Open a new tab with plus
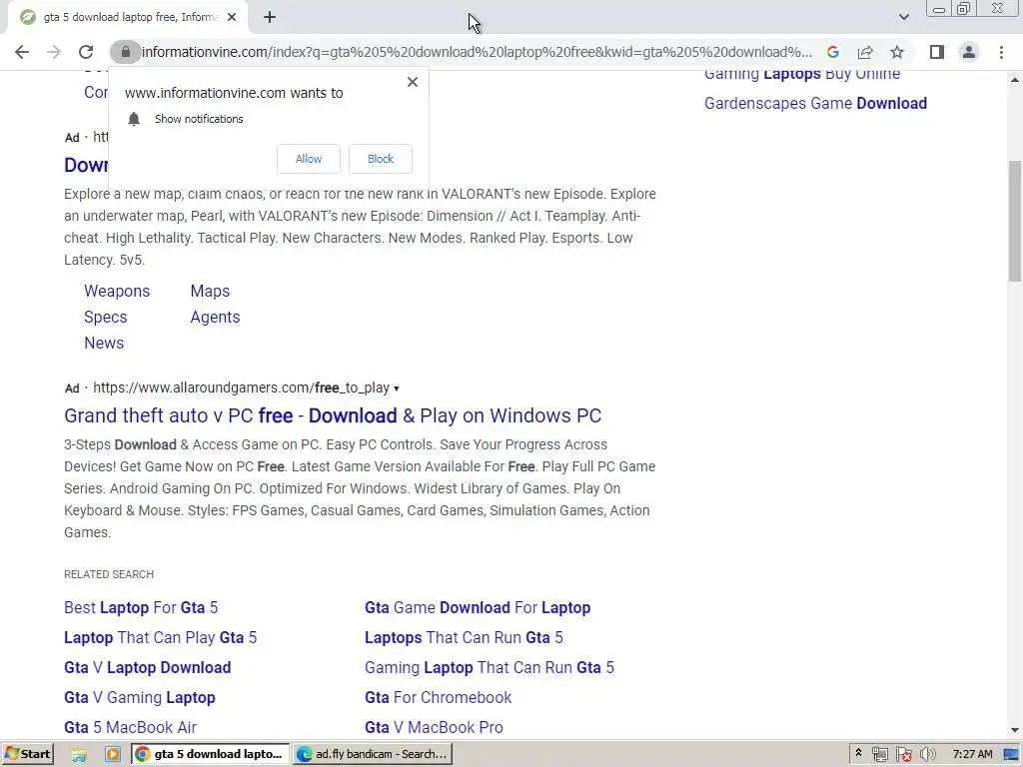The width and height of the screenshot is (1023, 767). (270, 18)
